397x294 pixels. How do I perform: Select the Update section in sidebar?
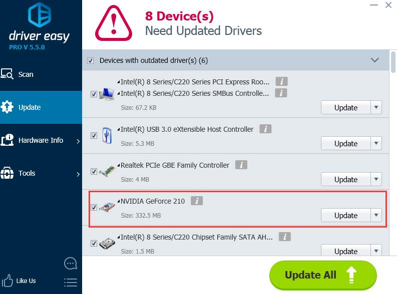41,107
